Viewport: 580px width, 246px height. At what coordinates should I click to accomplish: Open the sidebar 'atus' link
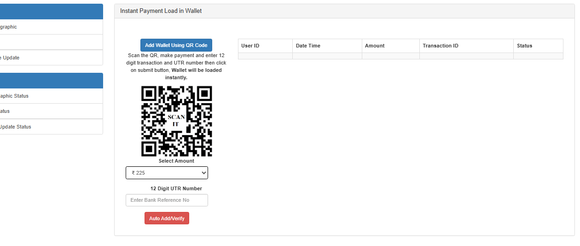(x=51, y=111)
